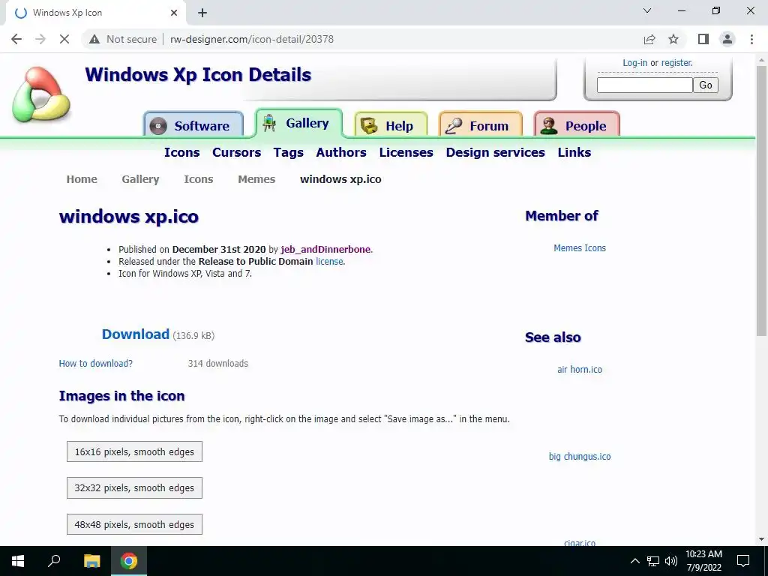Click Icons breadcrumb
Viewport: 768px width, 576px height.
pyautogui.click(x=198, y=179)
